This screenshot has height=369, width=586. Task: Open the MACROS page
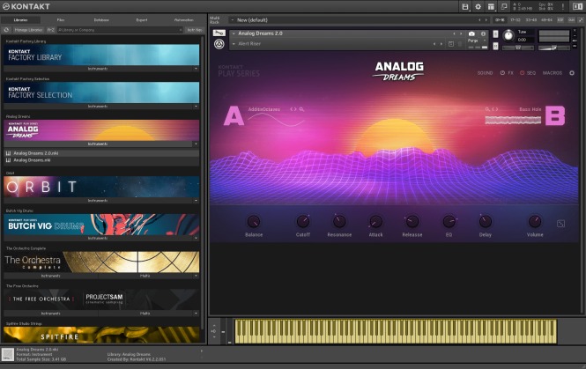(x=553, y=73)
